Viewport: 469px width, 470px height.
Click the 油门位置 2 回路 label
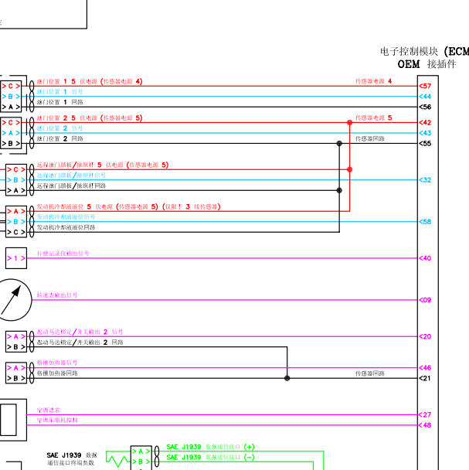tap(60, 139)
